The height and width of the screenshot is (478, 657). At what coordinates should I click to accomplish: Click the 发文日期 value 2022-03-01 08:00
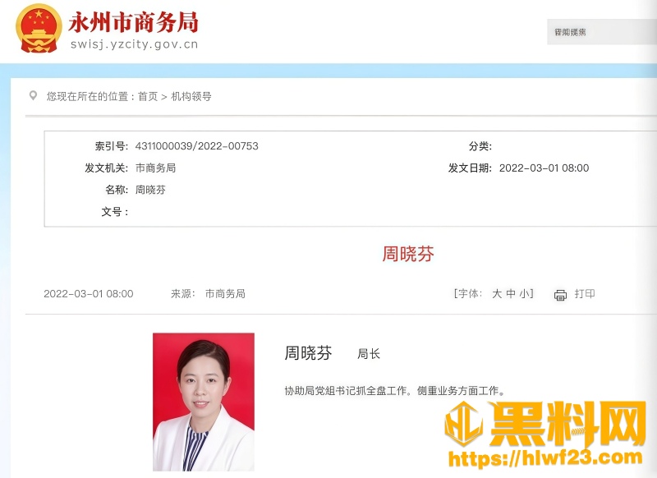[x=544, y=168]
